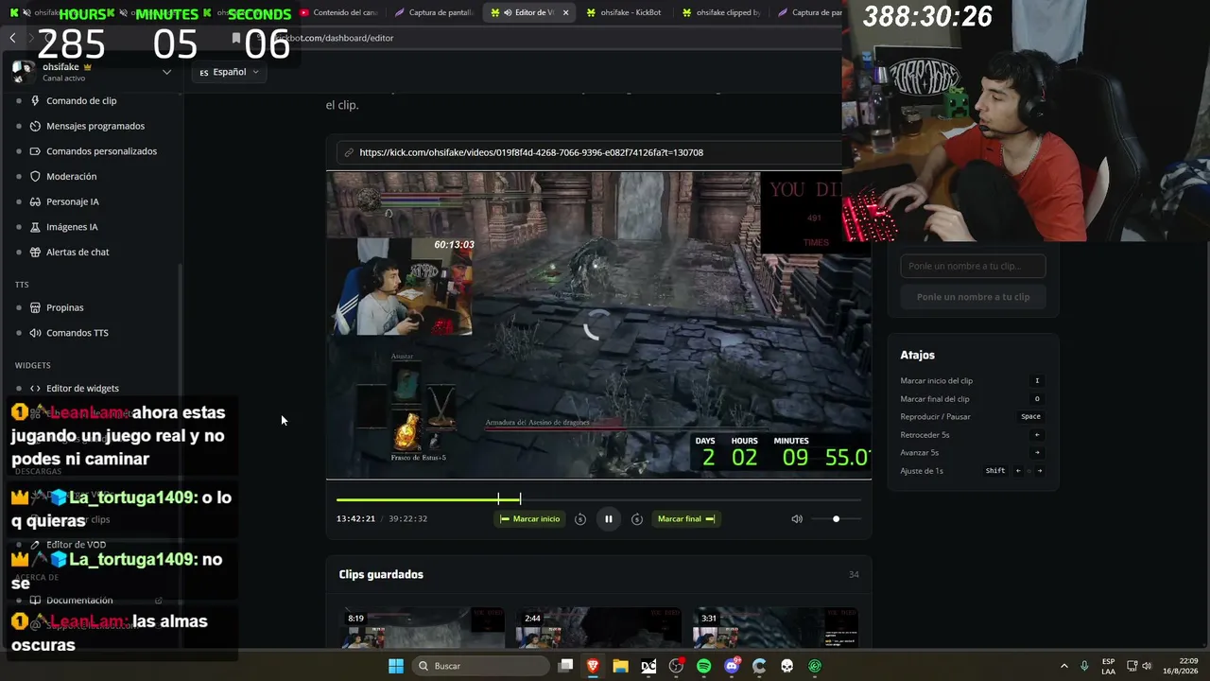Open the Mensajes programados clock icon

point(35,126)
